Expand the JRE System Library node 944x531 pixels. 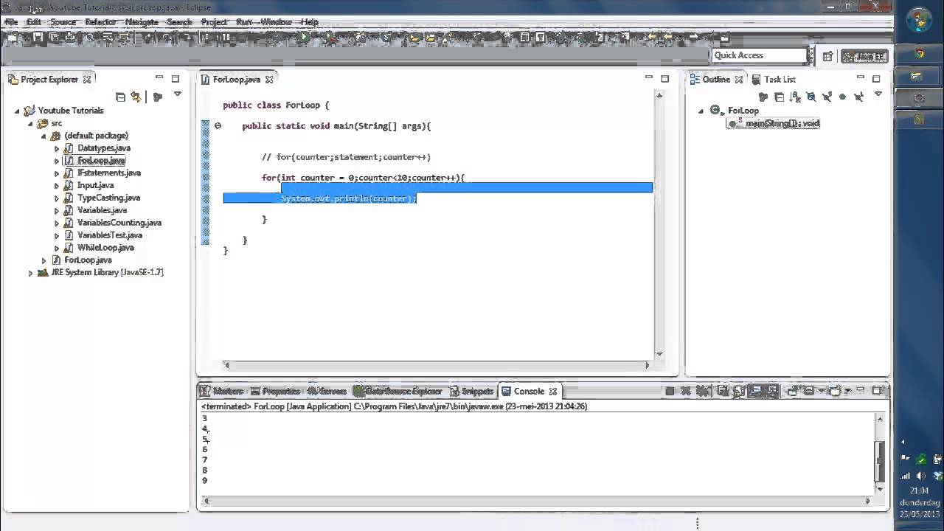[x=30, y=273]
